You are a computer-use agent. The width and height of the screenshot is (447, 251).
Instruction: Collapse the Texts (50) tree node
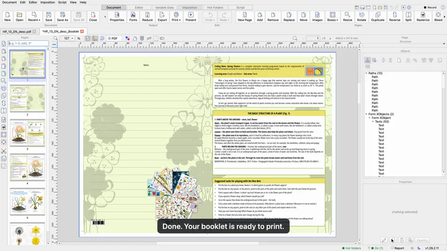[x=373, y=121]
